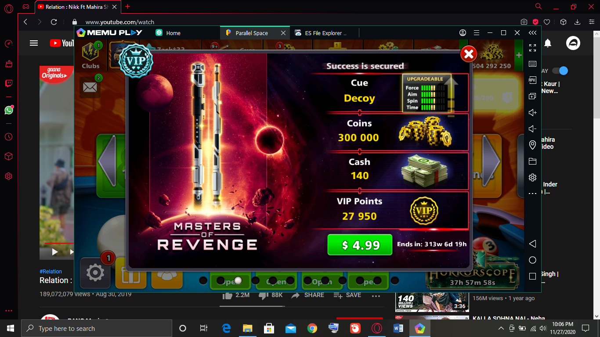
Task: Tap the Android back triangle button
Action: [x=532, y=244]
